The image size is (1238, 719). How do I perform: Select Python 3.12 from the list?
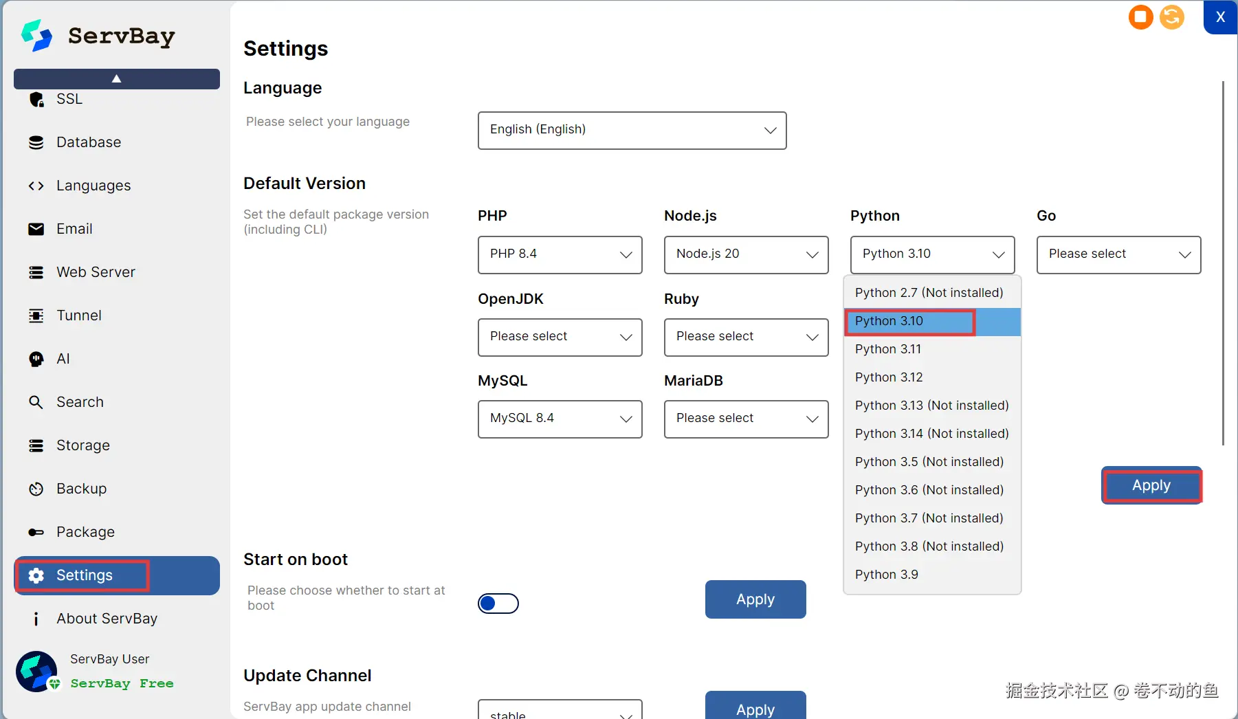[x=889, y=377]
